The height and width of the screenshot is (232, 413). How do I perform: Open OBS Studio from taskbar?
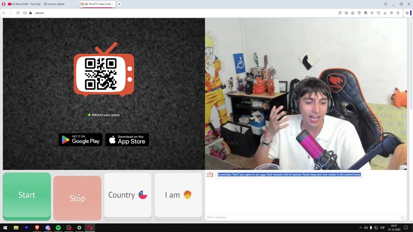[x=69, y=228]
